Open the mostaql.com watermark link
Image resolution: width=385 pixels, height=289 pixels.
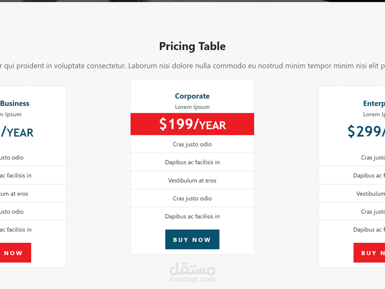pyautogui.click(x=192, y=279)
